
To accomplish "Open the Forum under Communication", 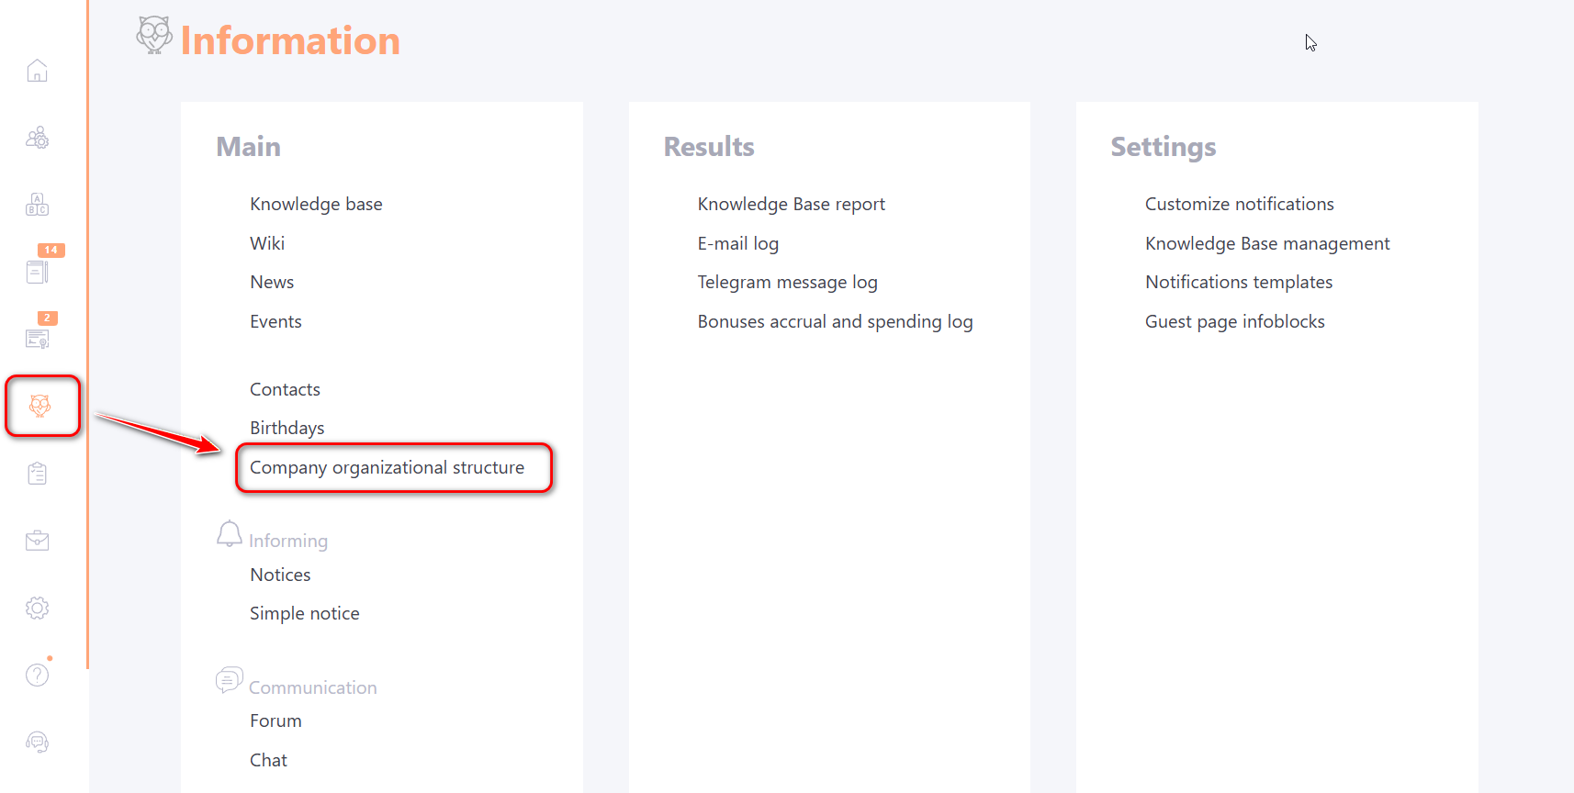I will [275, 721].
